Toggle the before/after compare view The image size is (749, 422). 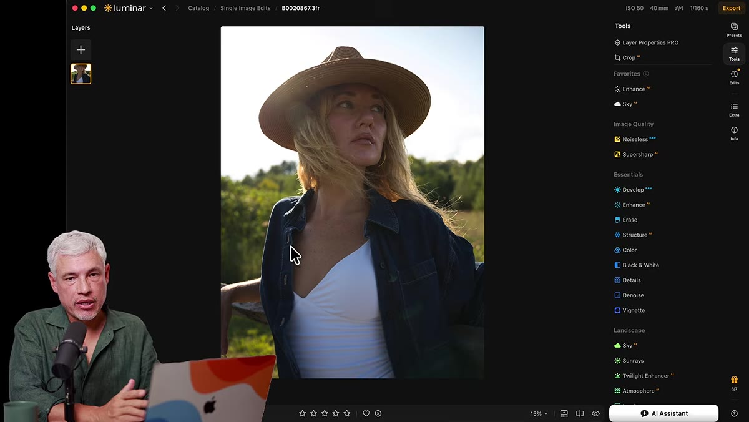[580, 413]
